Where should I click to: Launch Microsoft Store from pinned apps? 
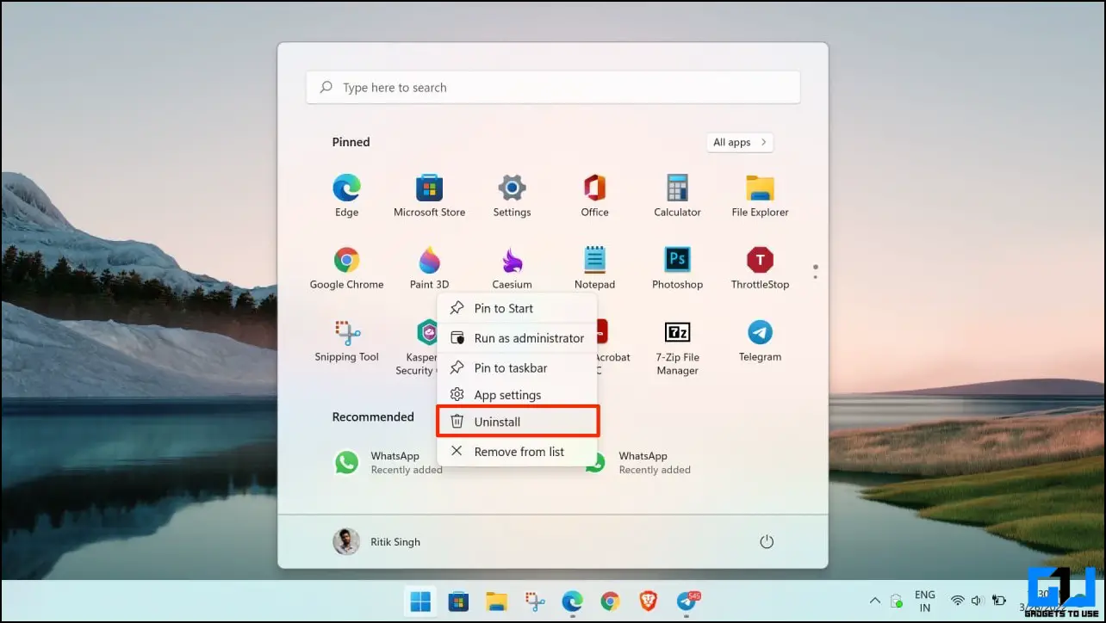click(429, 196)
